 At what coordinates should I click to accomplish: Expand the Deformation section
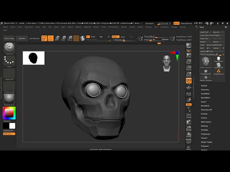(x=206, y=122)
